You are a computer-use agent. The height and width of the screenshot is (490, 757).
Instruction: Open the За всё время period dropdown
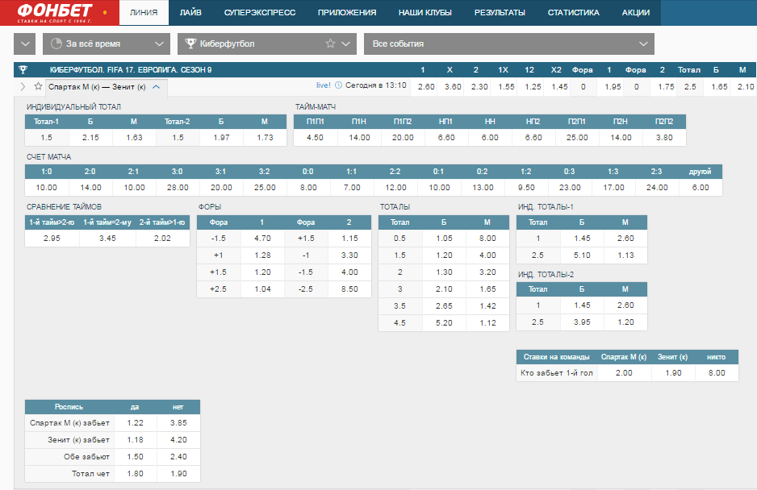pos(107,44)
